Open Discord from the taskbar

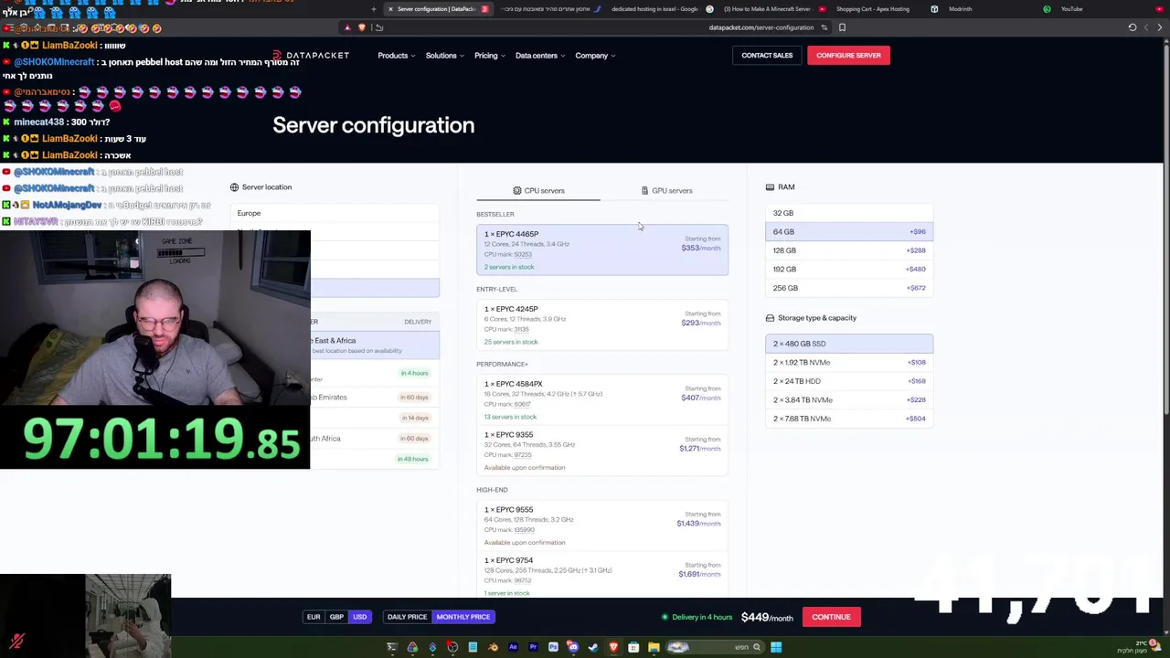(573, 647)
